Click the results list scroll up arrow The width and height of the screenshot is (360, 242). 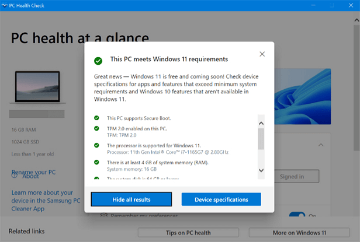(x=261, y=123)
